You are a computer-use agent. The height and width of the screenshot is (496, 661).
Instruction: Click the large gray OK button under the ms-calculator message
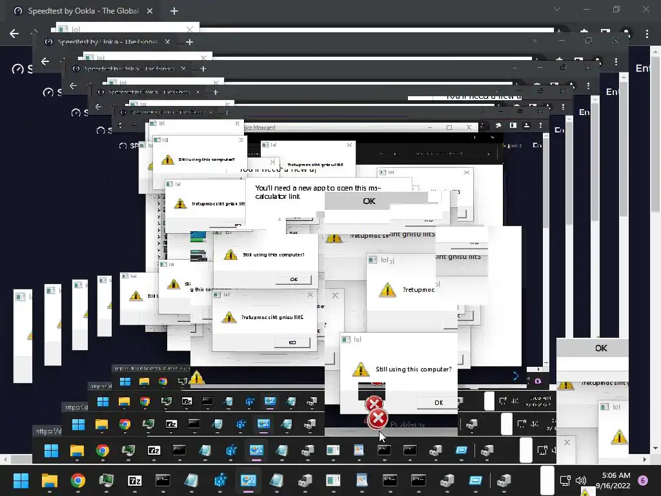coord(376,201)
